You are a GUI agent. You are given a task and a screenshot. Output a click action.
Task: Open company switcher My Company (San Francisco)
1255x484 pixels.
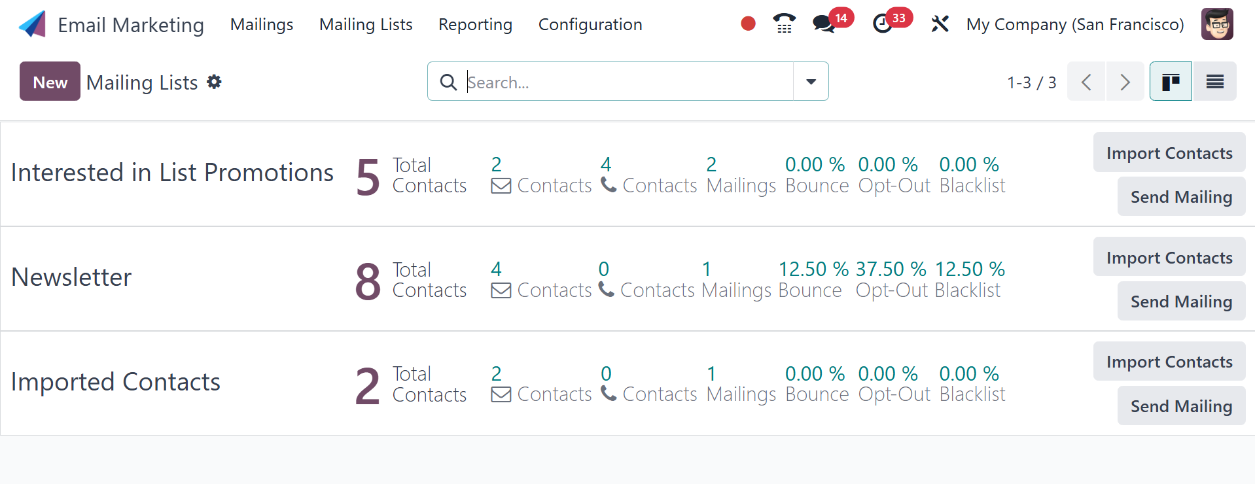click(1075, 24)
